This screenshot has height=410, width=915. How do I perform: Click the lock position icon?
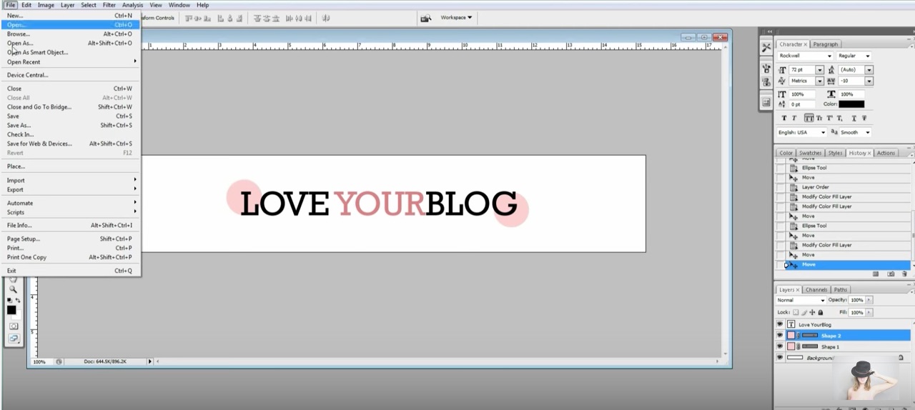(812, 312)
